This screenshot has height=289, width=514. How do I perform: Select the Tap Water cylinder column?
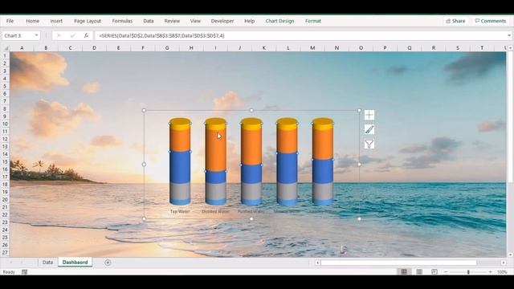[x=180, y=162]
